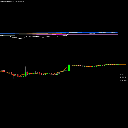128x128 pixels.
Task: Click the 1.93 price label
Action: point(122,74)
